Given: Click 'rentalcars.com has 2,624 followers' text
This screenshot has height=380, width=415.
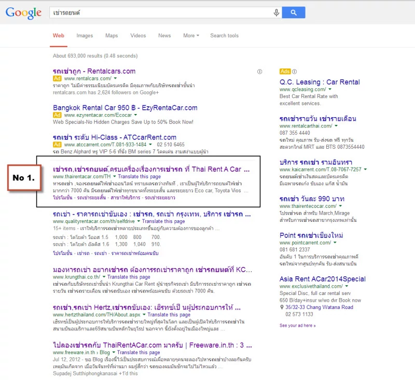Looking at the screenshot, I should (x=106, y=93).
